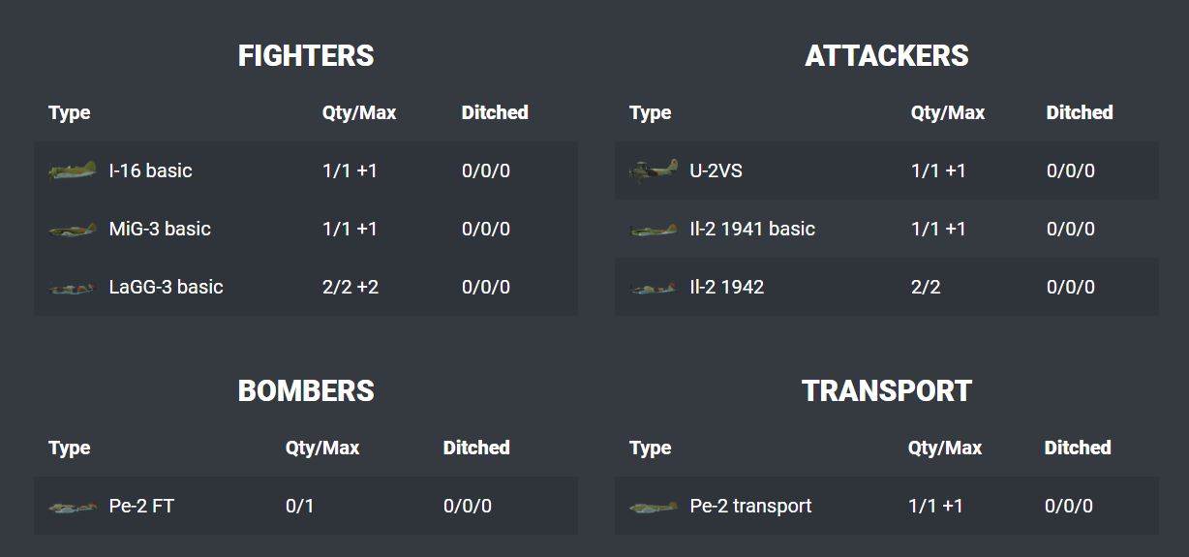This screenshot has height=557, width=1189.
Task: Click the FIGHTERS section heading
Action: click(306, 56)
